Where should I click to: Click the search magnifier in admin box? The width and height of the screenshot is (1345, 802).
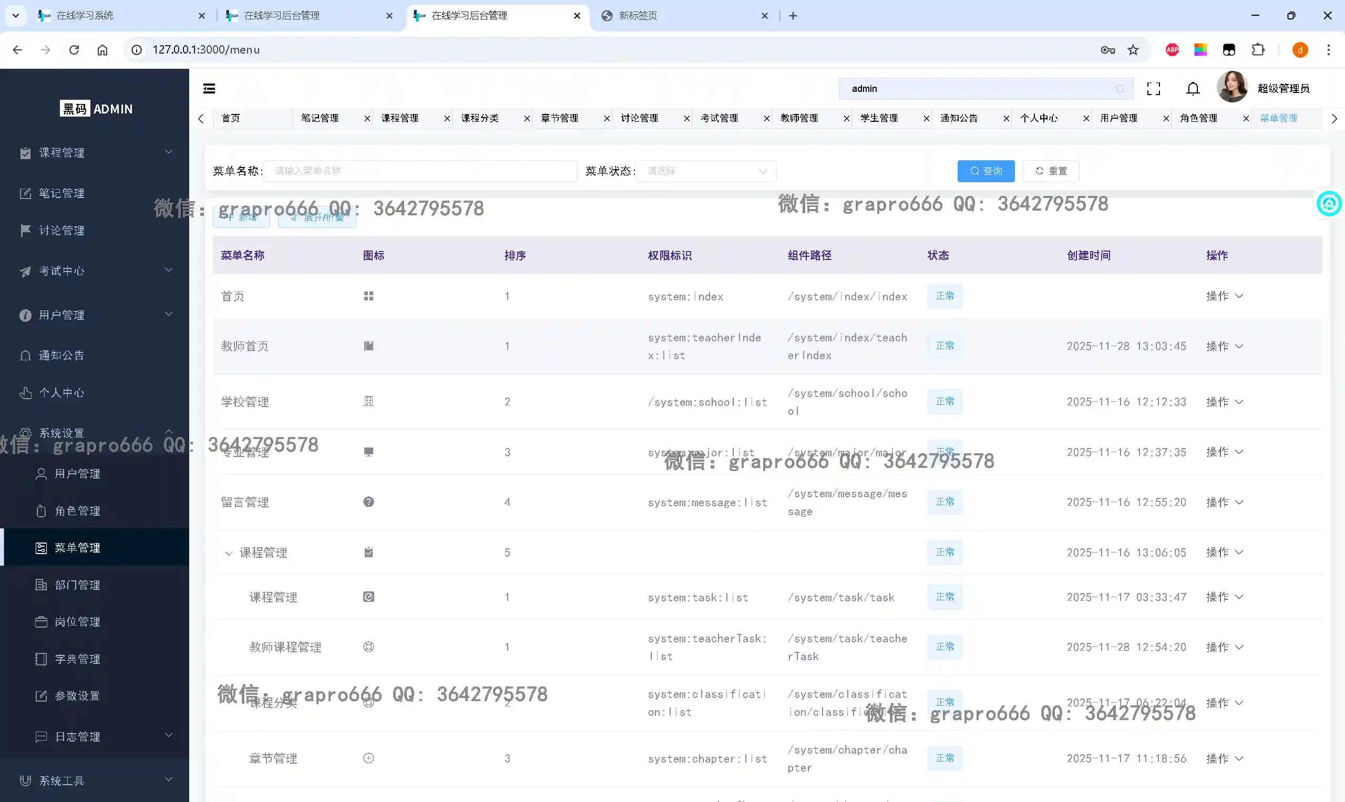[x=1120, y=89]
